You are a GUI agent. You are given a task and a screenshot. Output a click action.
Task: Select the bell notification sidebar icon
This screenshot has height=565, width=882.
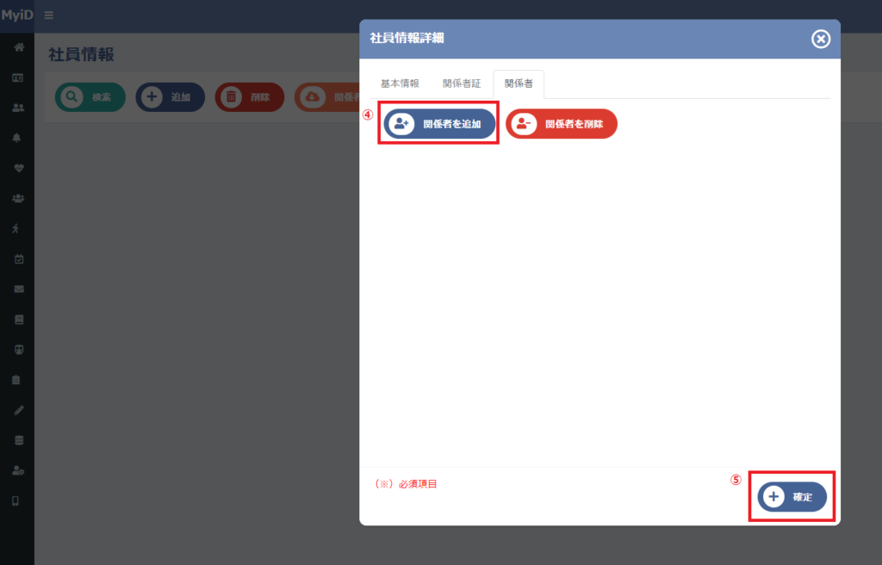pos(17,138)
